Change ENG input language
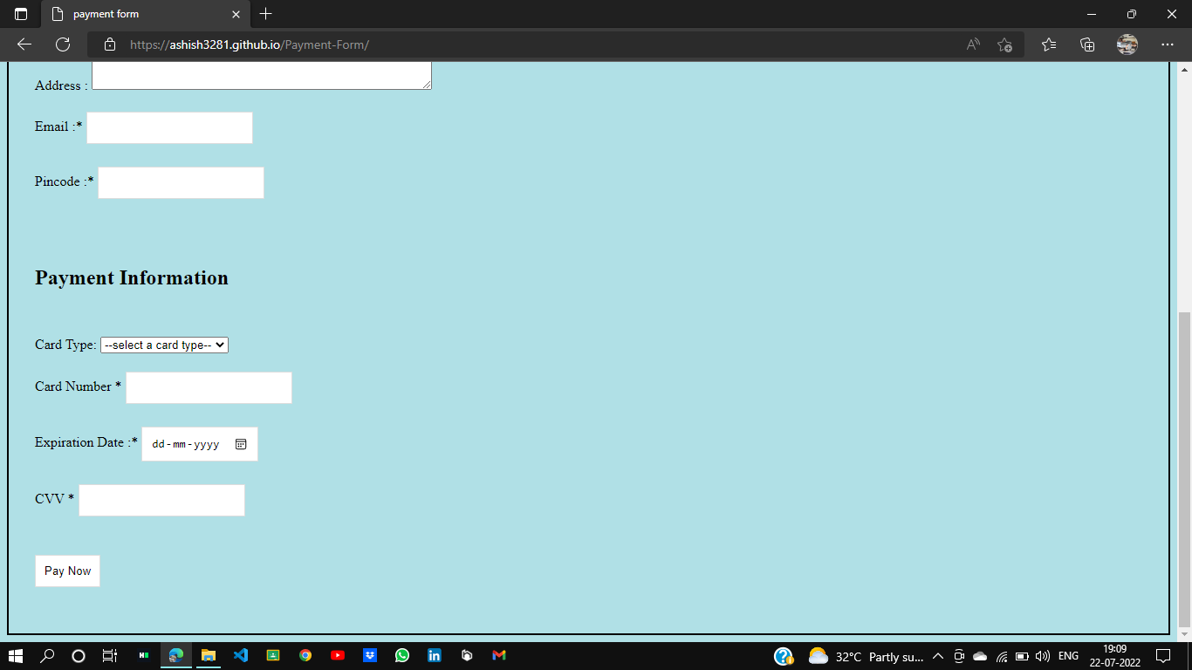Screen dimensions: 1192x670 pyautogui.click(x=1068, y=656)
